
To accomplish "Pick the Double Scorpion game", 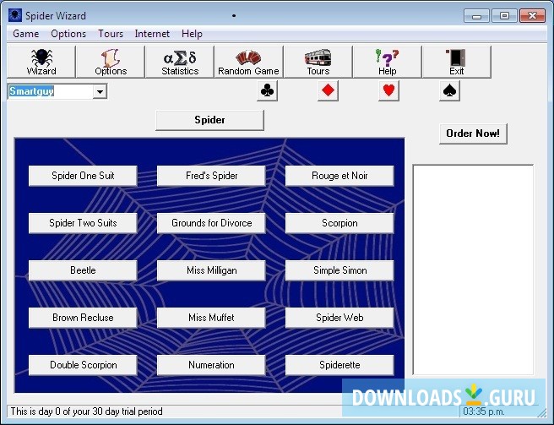I will coord(83,365).
